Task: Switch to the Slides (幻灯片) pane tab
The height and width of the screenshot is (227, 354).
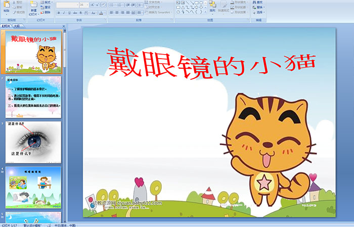Action: [x=6, y=26]
